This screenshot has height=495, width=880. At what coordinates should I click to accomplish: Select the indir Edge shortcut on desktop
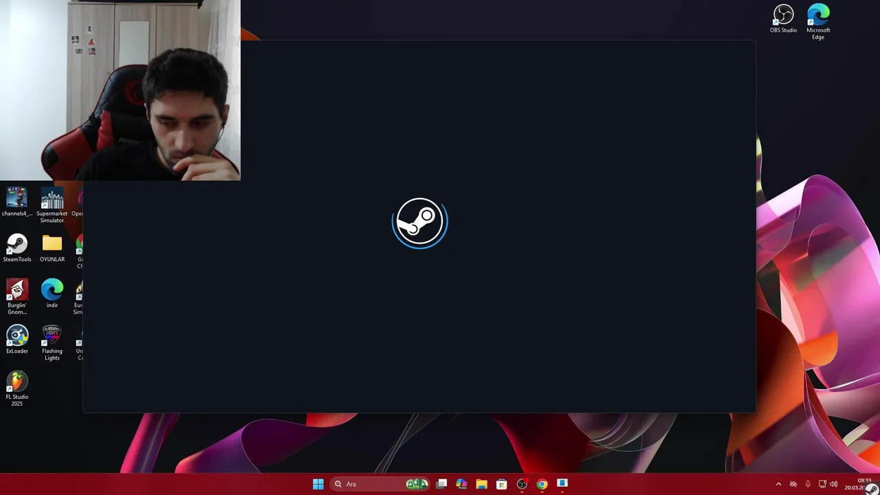point(52,294)
